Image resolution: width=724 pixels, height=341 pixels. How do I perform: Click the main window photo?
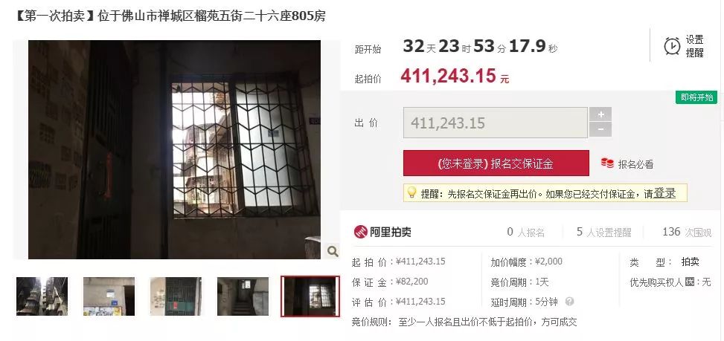[175, 150]
